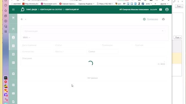Click green checkmark signed icon
Screen dimensions: 186x104
click(144, 19)
